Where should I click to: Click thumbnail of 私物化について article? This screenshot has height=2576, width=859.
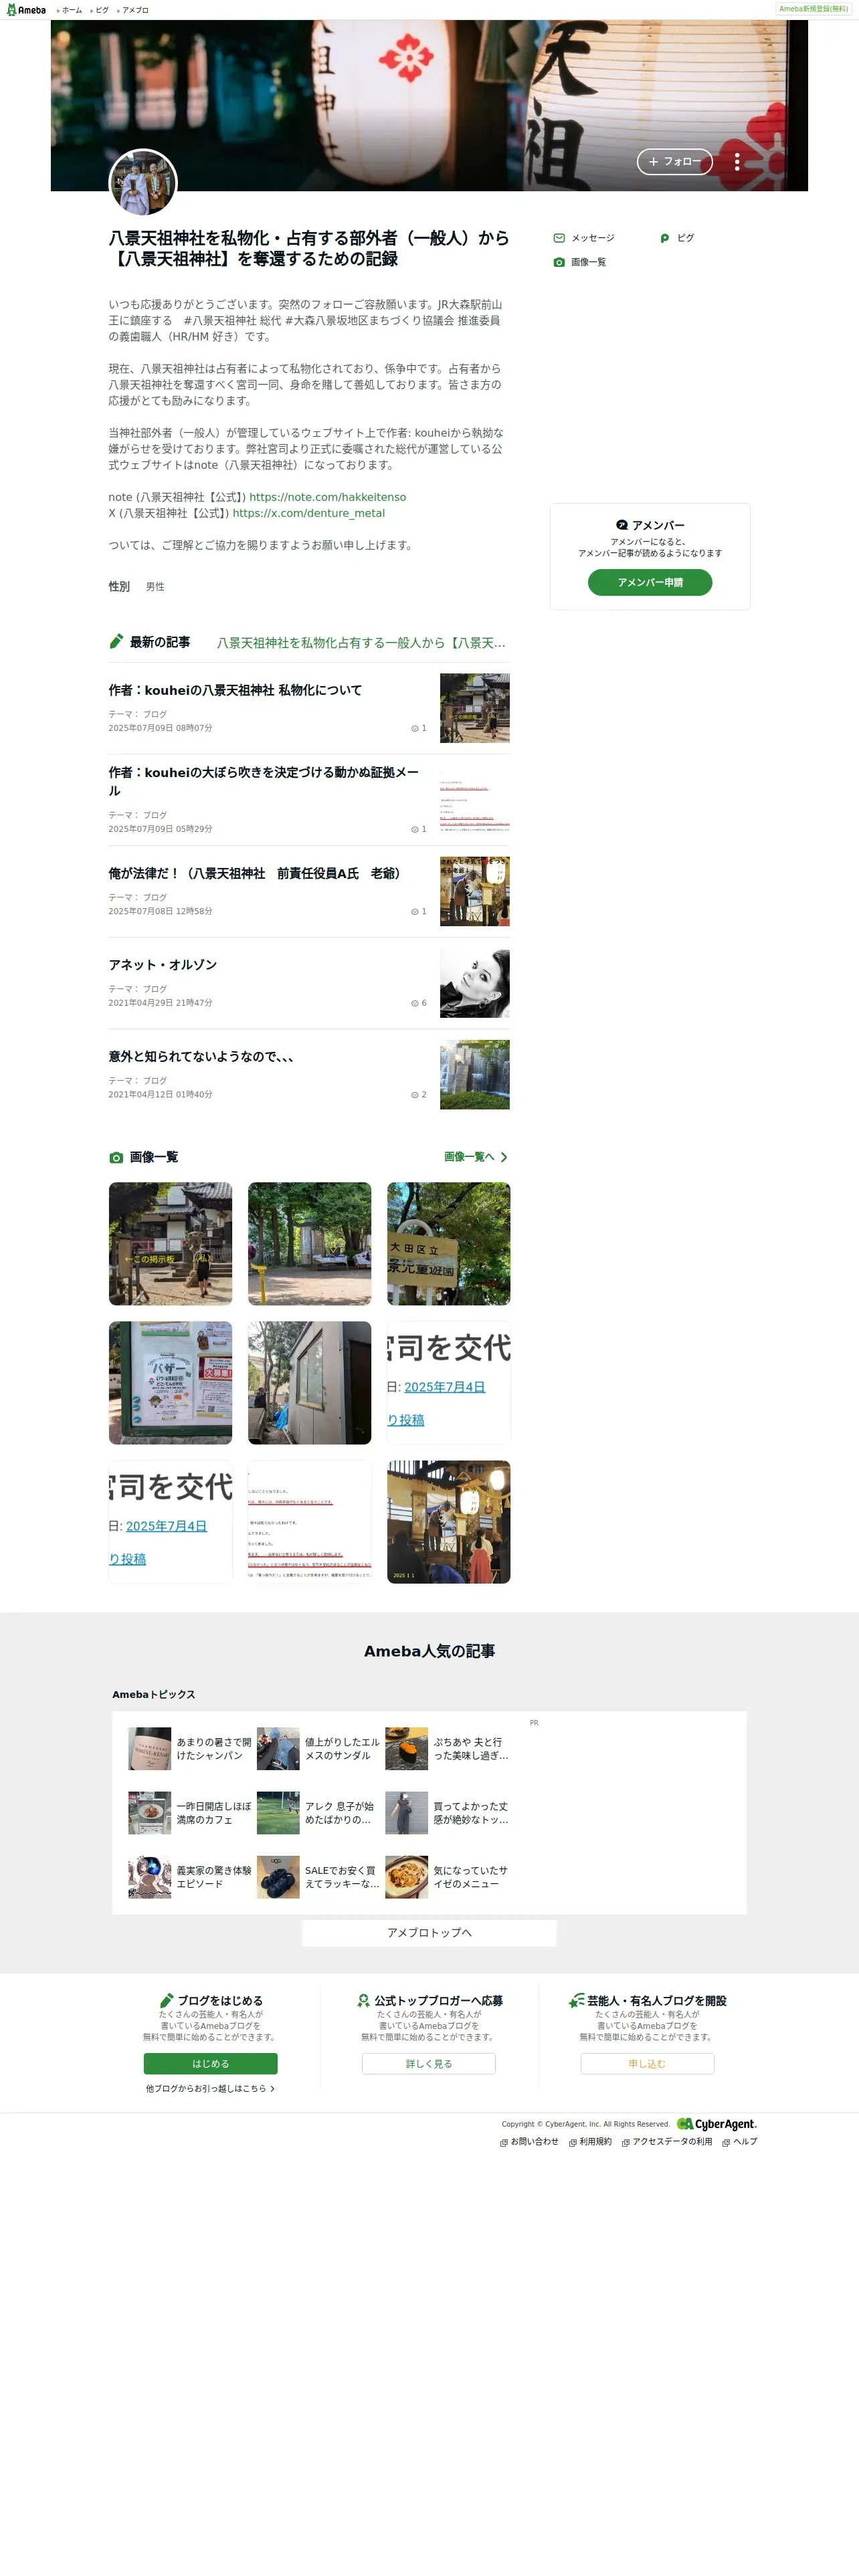pos(475,708)
